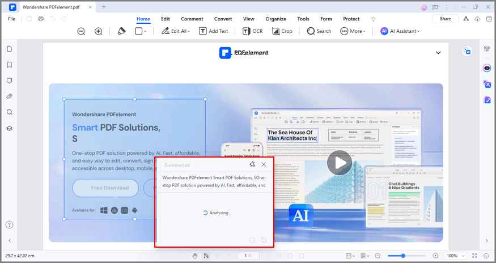Open the Search tool
This screenshot has height=263, width=496.
[x=319, y=31]
